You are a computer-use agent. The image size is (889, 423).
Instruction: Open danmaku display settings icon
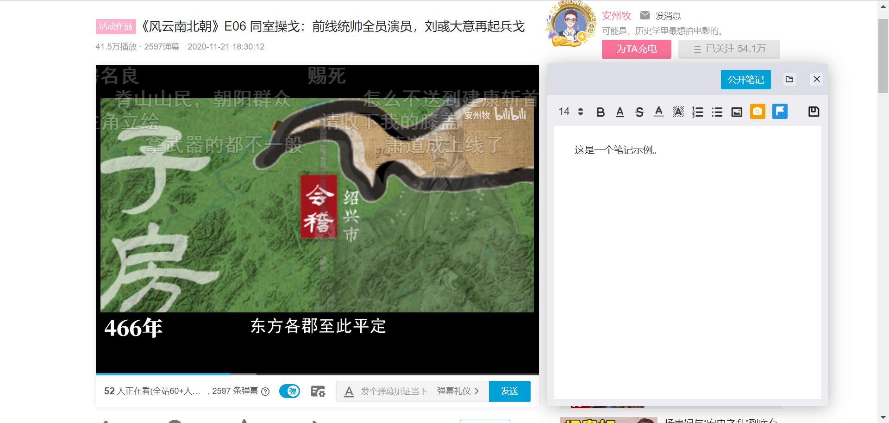(x=318, y=391)
